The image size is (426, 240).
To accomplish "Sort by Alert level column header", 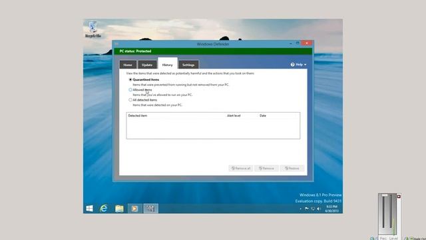I will [x=234, y=115].
